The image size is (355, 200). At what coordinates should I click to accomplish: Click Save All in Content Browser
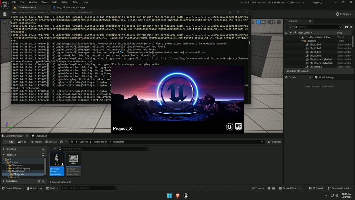pos(51,142)
